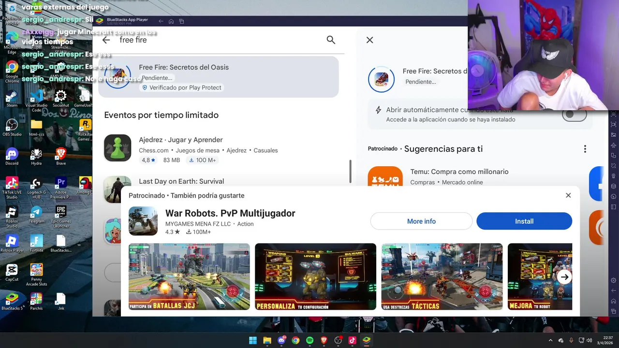
Task: Click BlueStacks title bar back arrow
Action: click(x=162, y=21)
